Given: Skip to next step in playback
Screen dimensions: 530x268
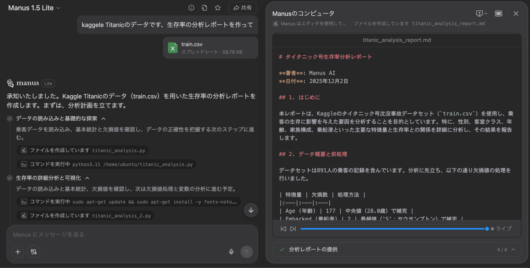Looking at the screenshot, I should coord(293,229).
